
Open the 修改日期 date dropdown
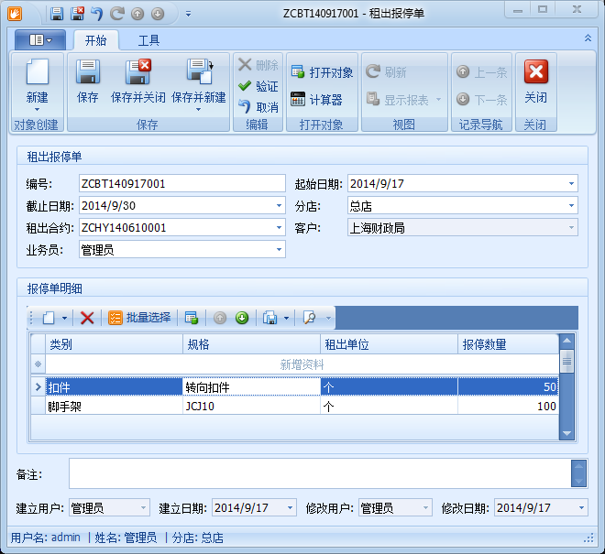coord(581,507)
